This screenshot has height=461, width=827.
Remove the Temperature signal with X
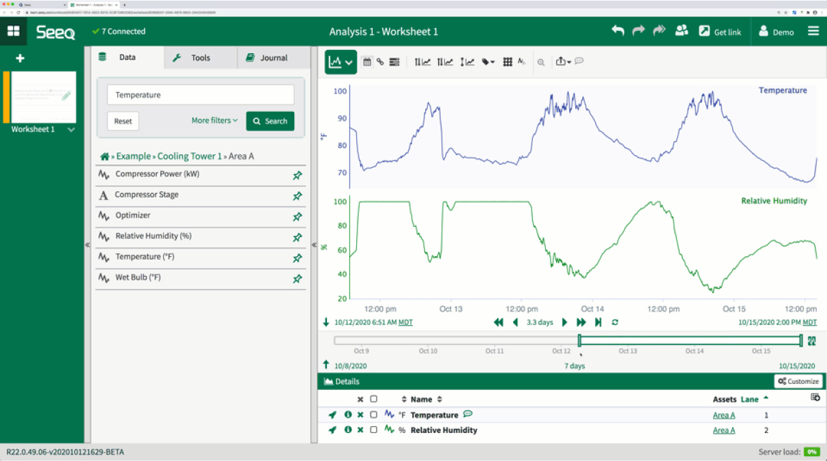point(360,415)
